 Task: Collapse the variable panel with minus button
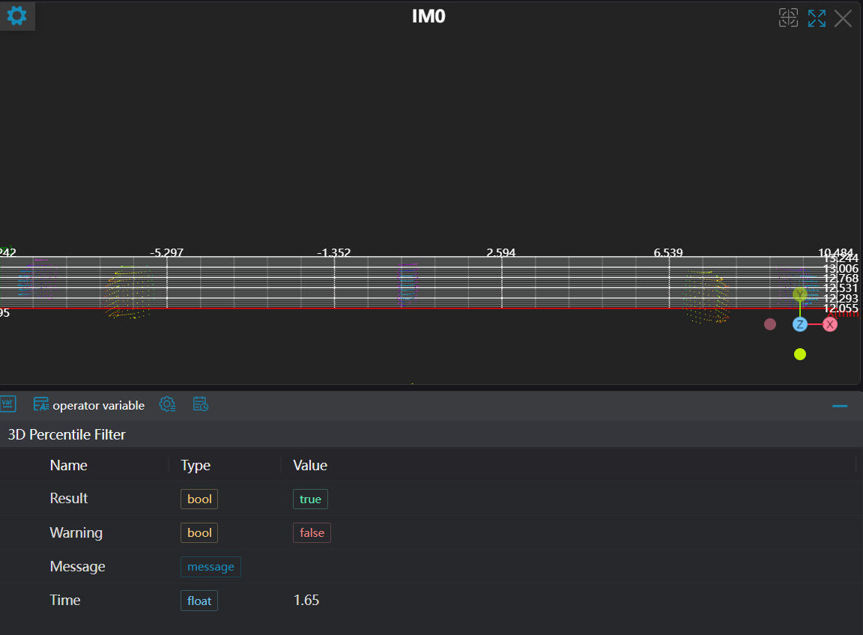click(840, 406)
